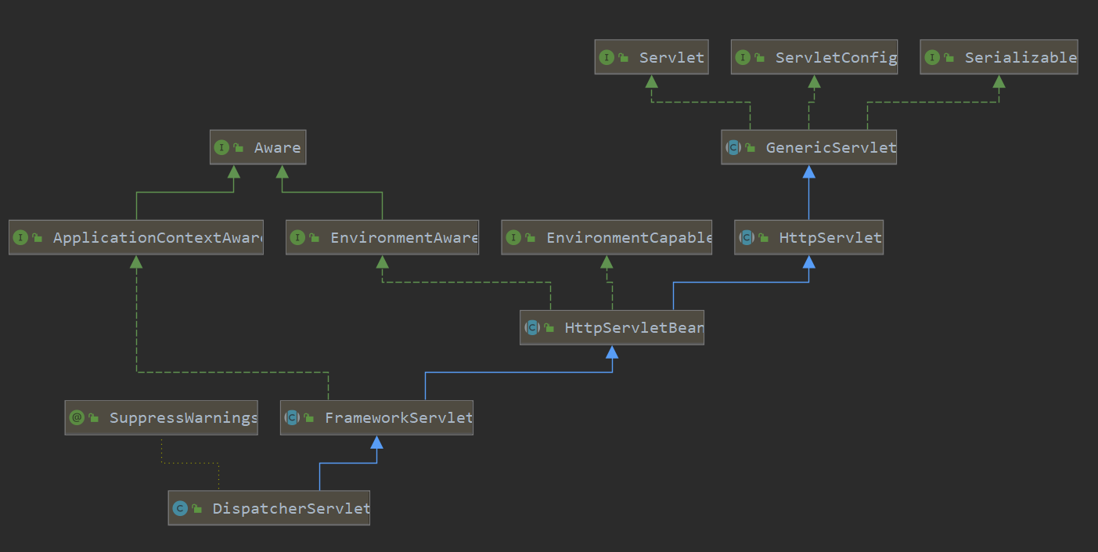The height and width of the screenshot is (552, 1098).
Task: Click the interface icon on EnvironmentCapable
Action: [513, 237]
